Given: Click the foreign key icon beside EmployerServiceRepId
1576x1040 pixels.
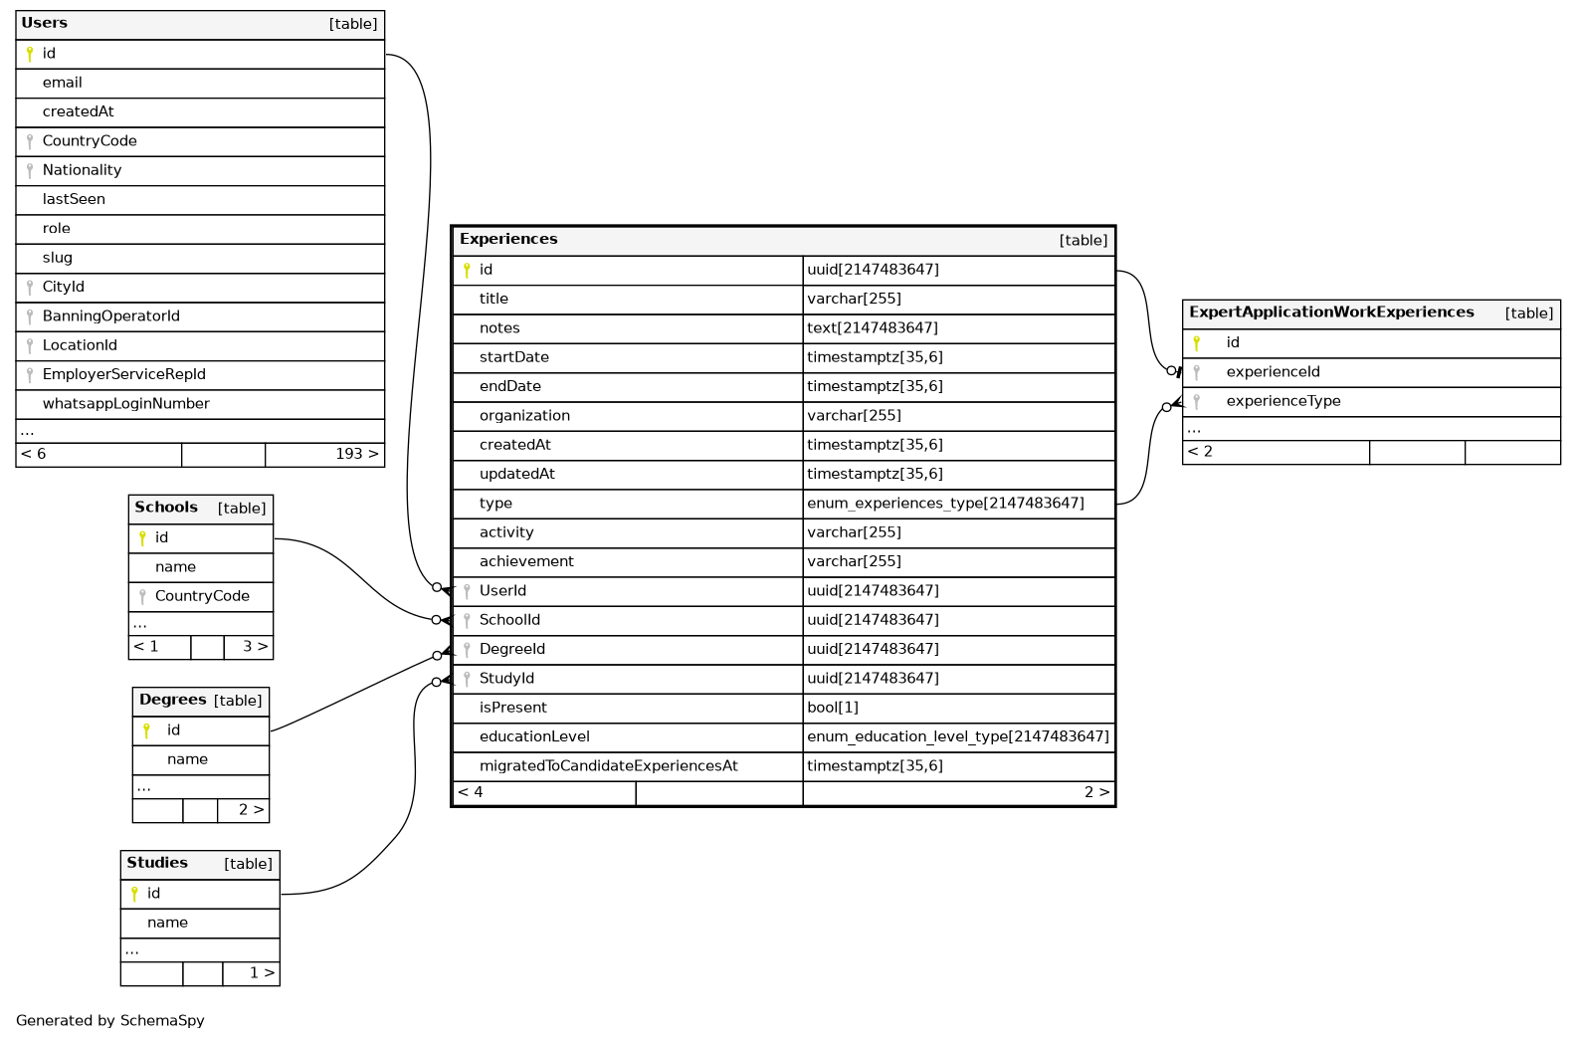Looking at the screenshot, I should pos(30,375).
